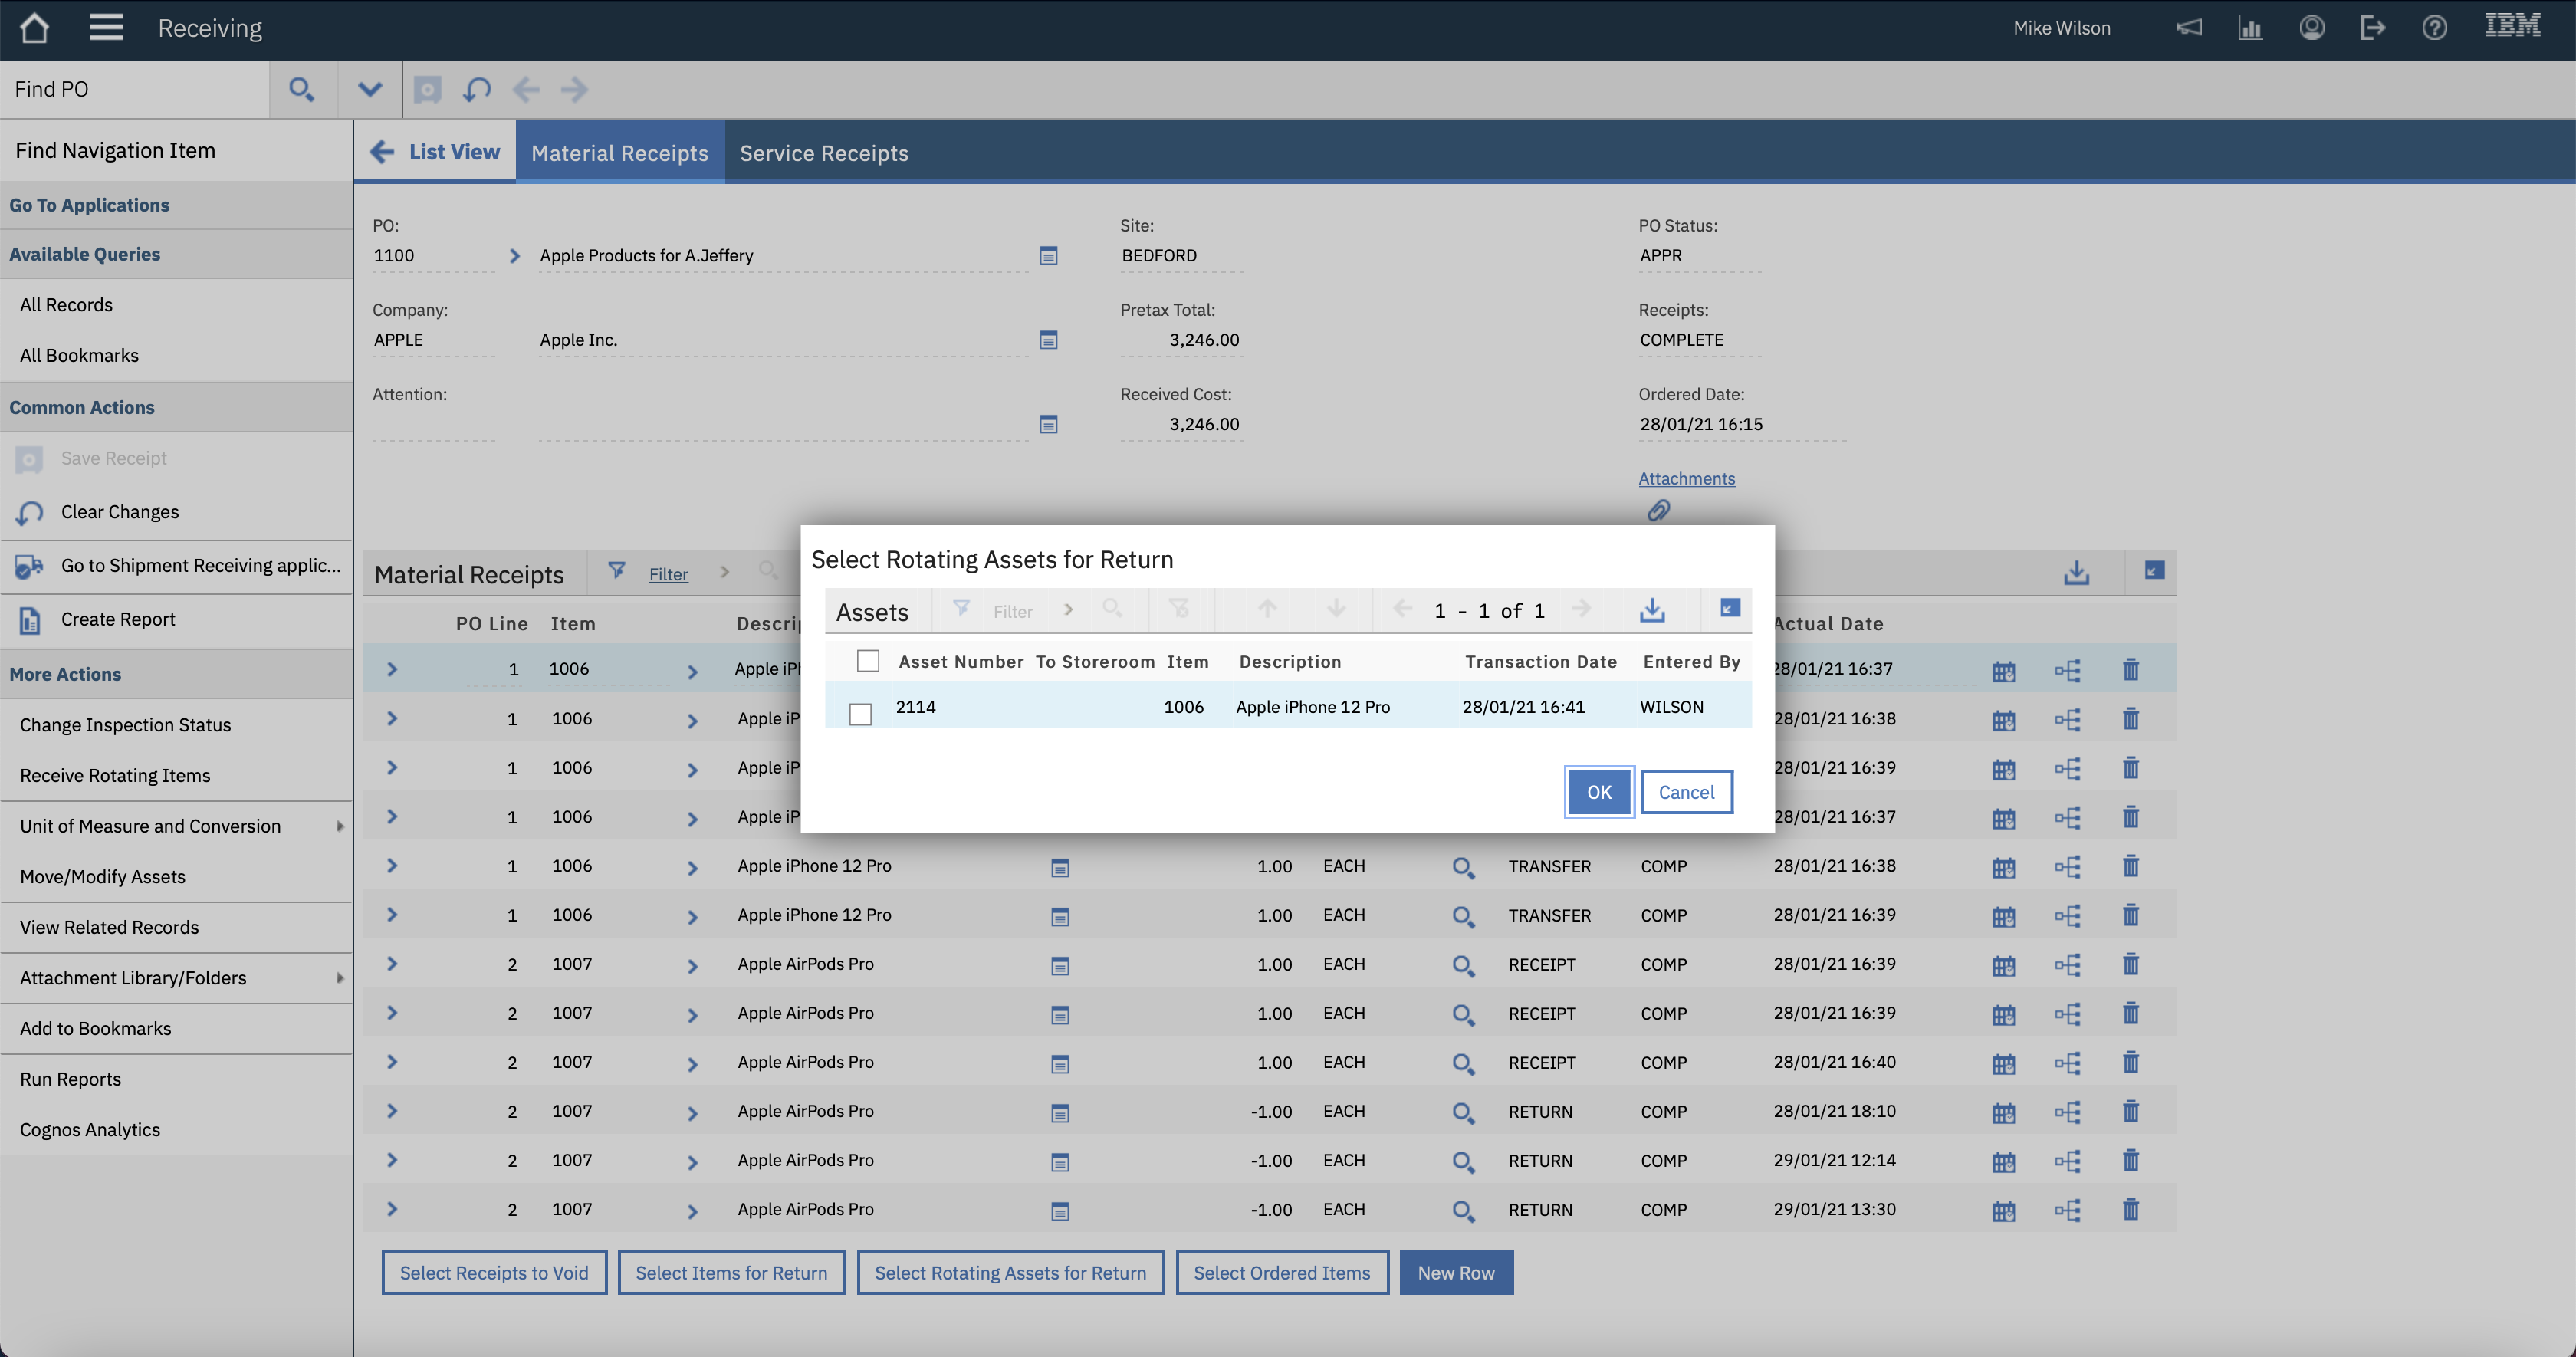Open the calendar icon on the first receipt row
This screenshot has width=2576, height=1357.
2004,670
